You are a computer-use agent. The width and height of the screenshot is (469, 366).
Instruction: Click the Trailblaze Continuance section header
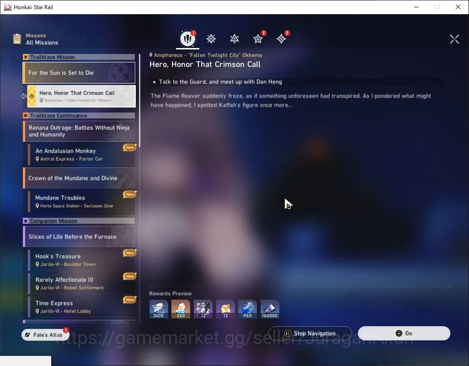(79, 115)
